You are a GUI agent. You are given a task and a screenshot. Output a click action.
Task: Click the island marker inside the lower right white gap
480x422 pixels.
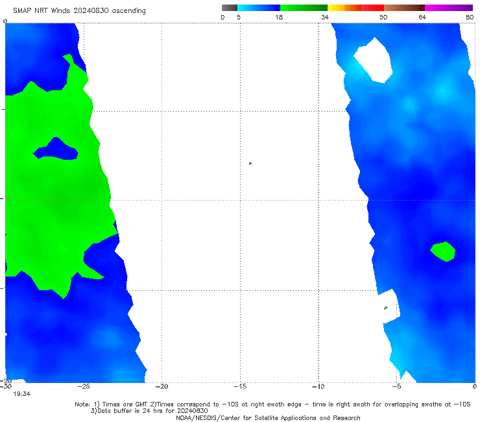[x=386, y=308]
